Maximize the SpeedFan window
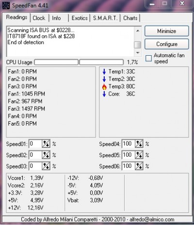194x225 pixels. [164, 3]
